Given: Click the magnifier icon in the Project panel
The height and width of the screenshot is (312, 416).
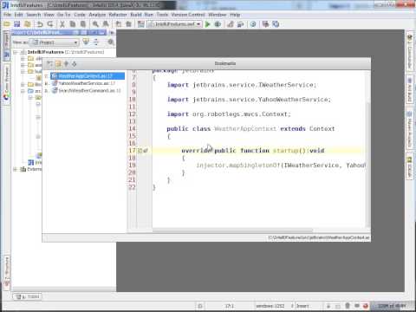Looking at the screenshot, I should point(111,42).
